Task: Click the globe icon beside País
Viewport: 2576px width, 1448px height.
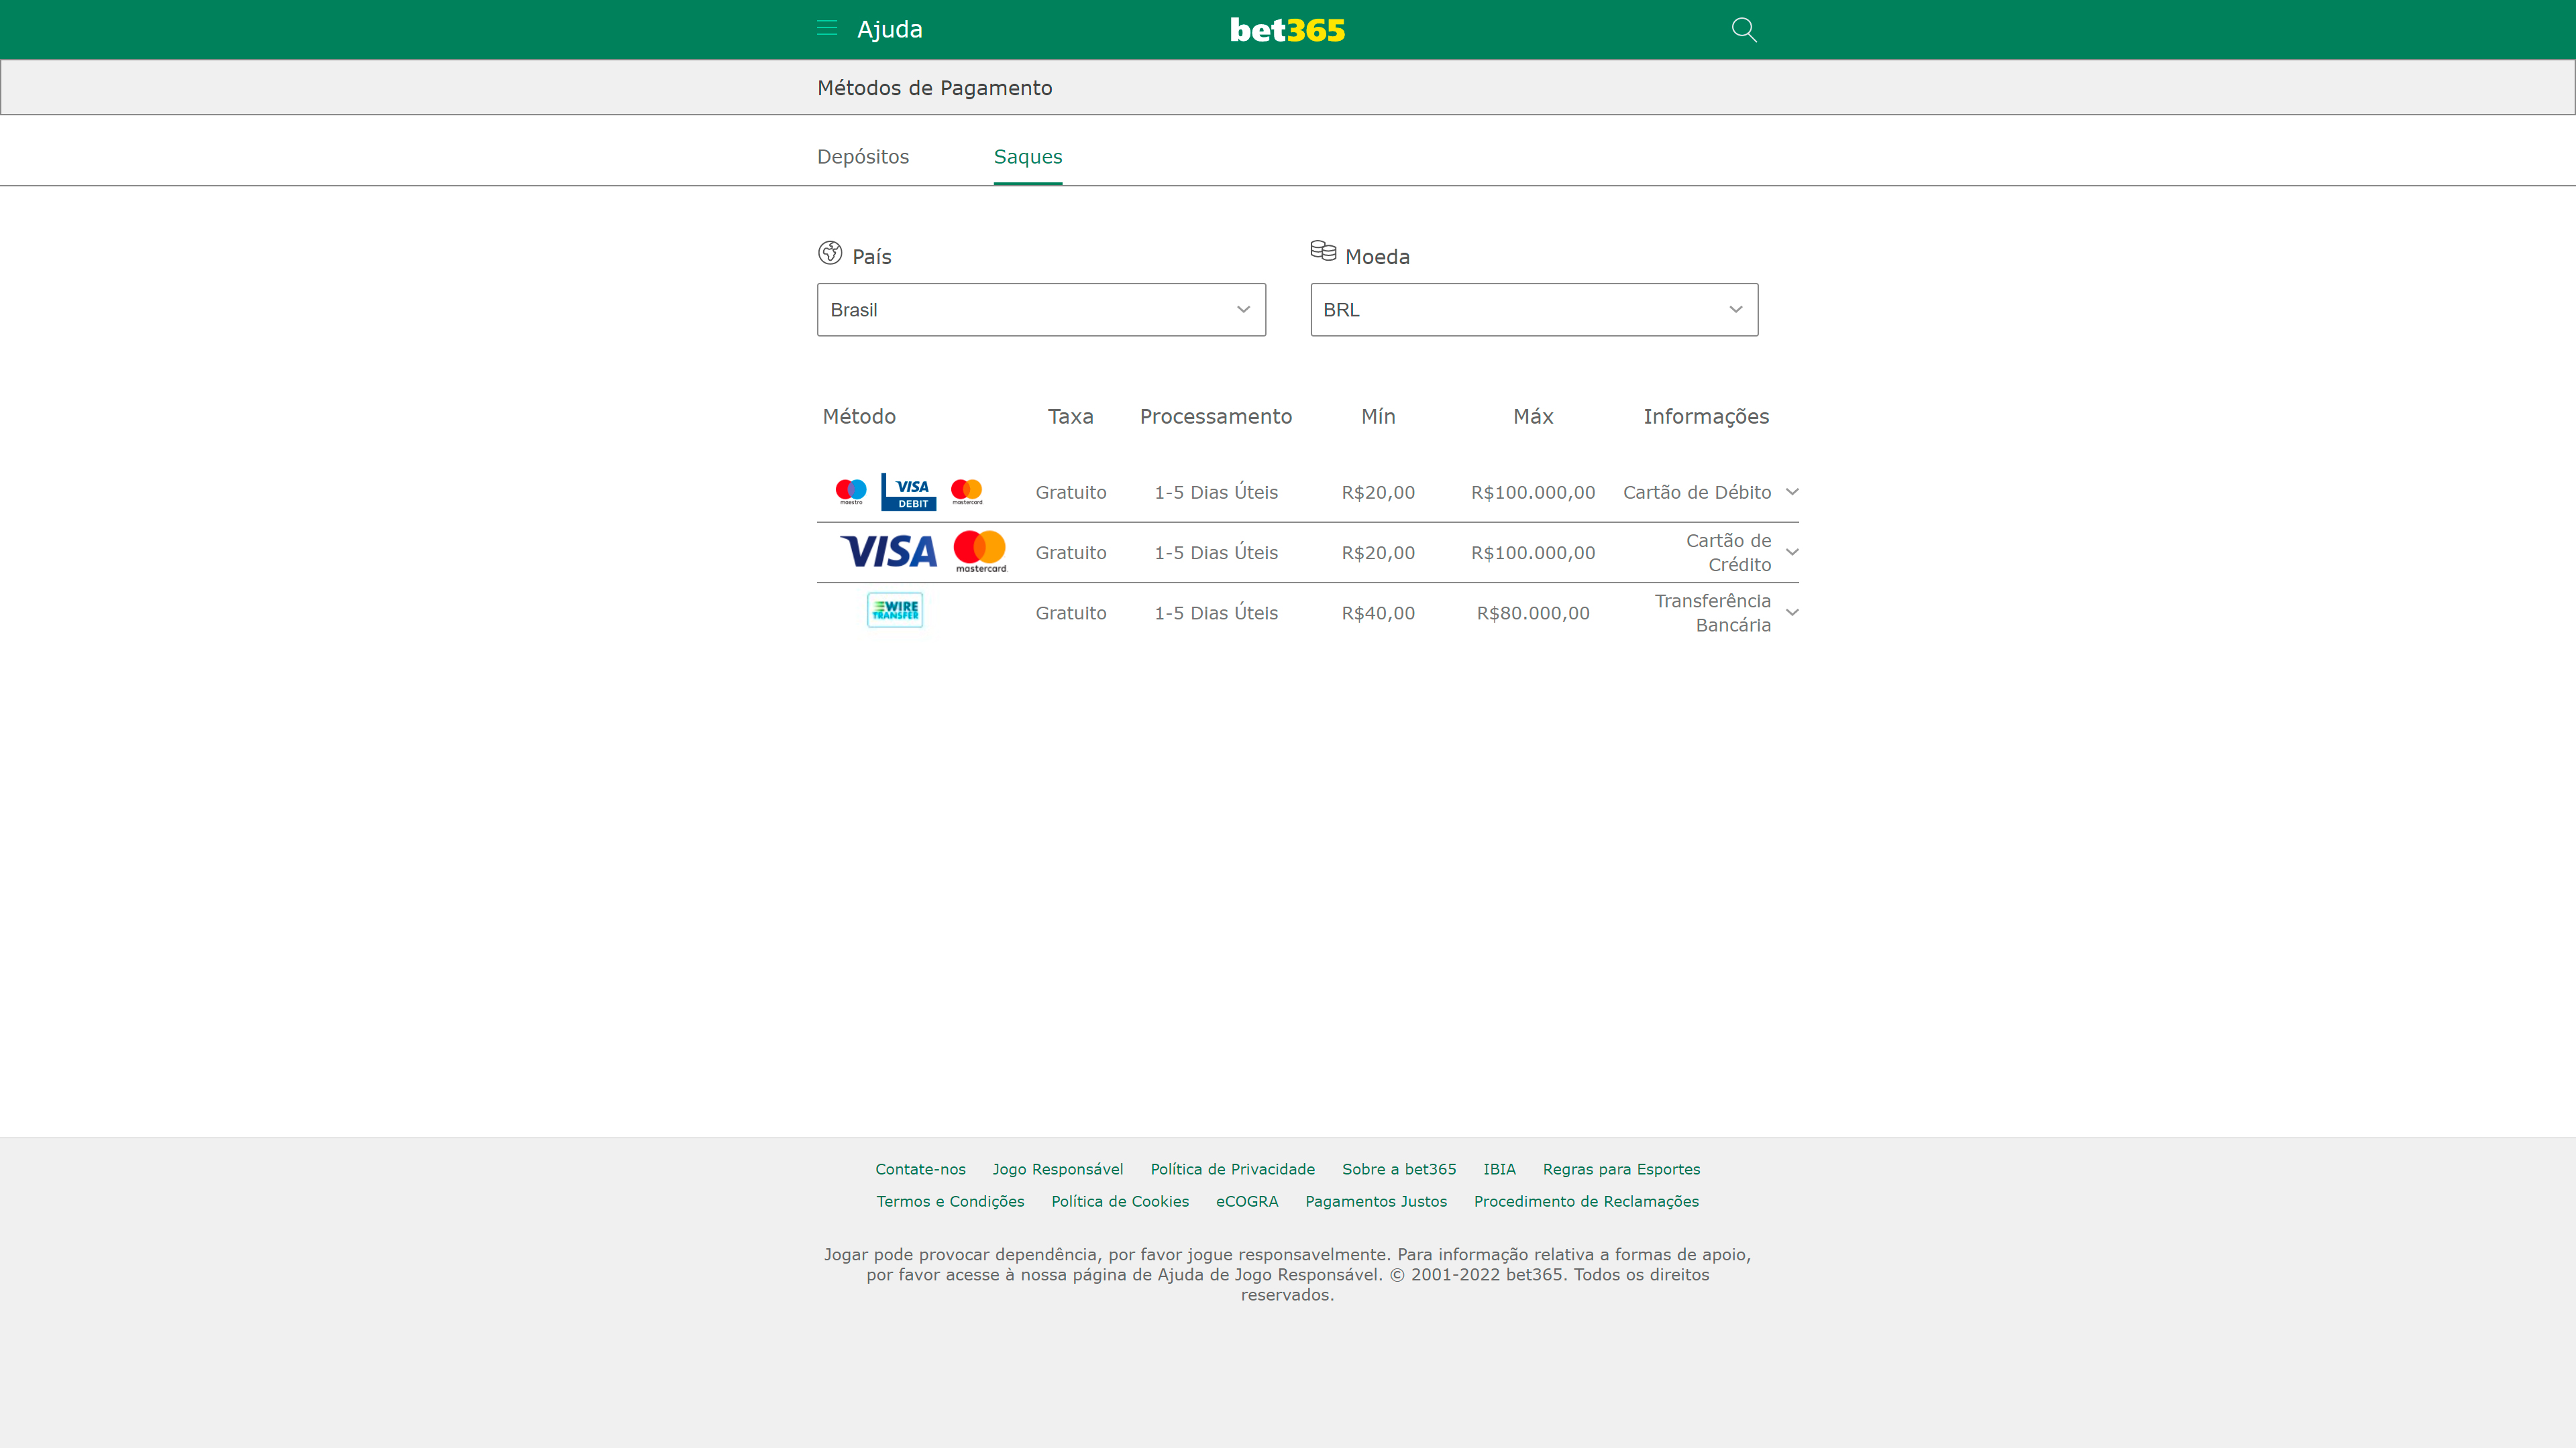Action: 830,253
